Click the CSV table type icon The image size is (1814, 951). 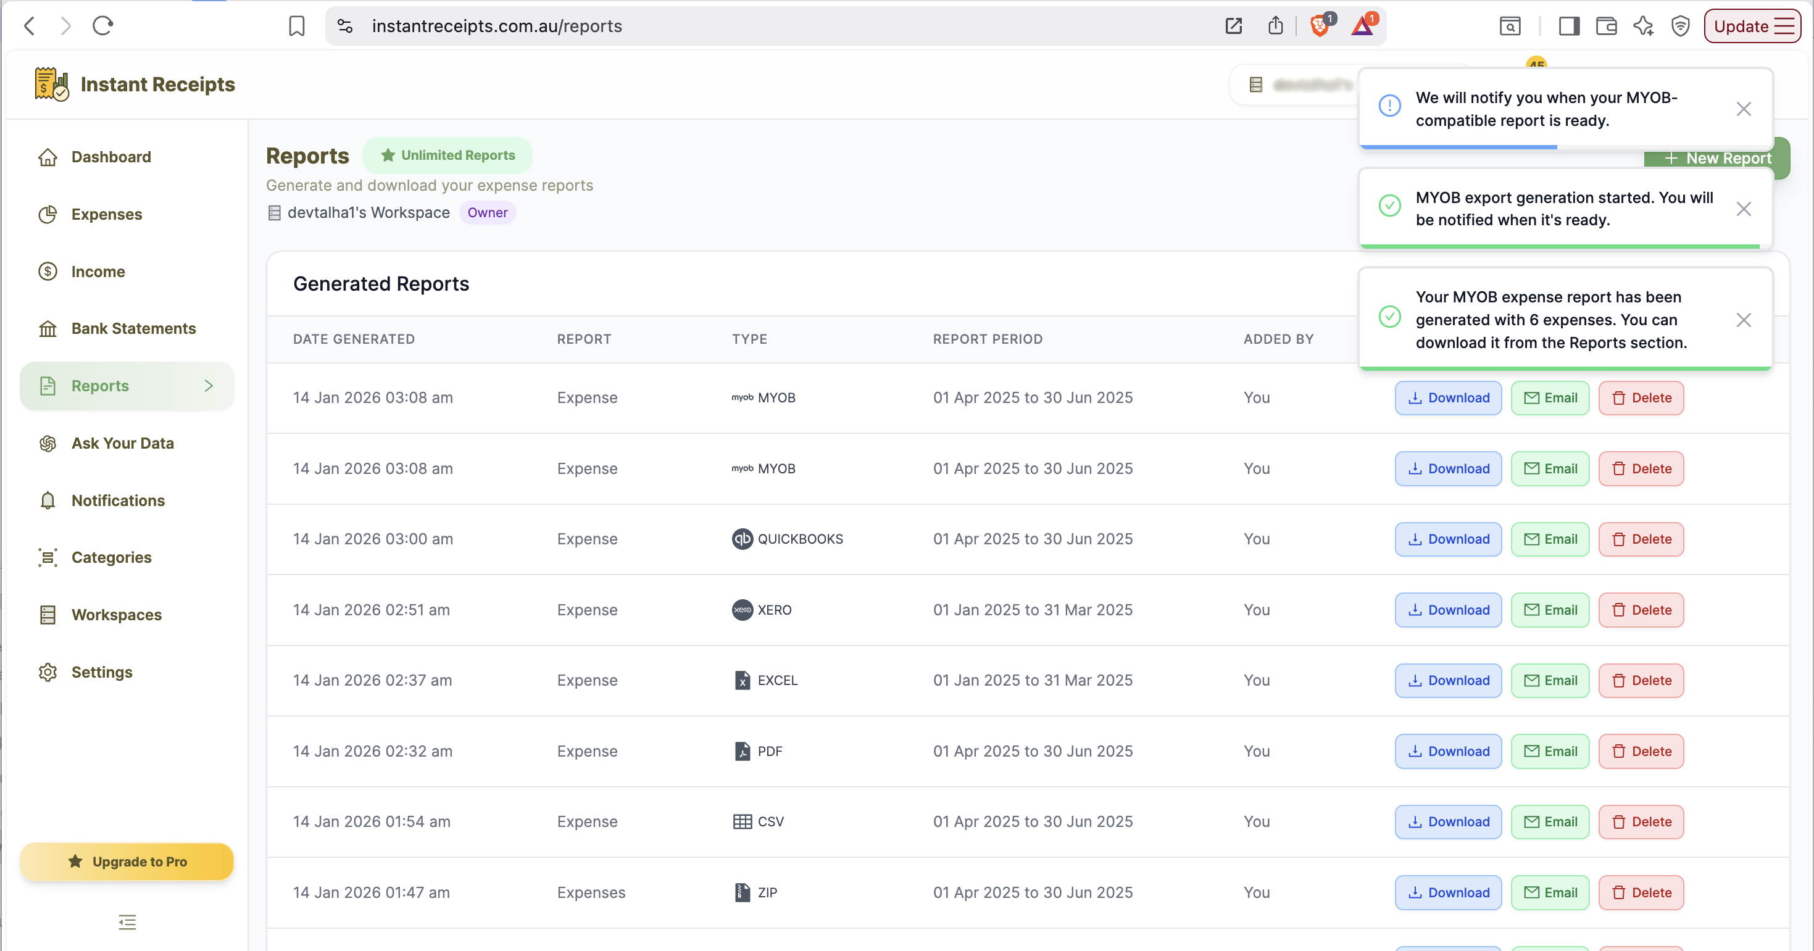pyautogui.click(x=743, y=822)
